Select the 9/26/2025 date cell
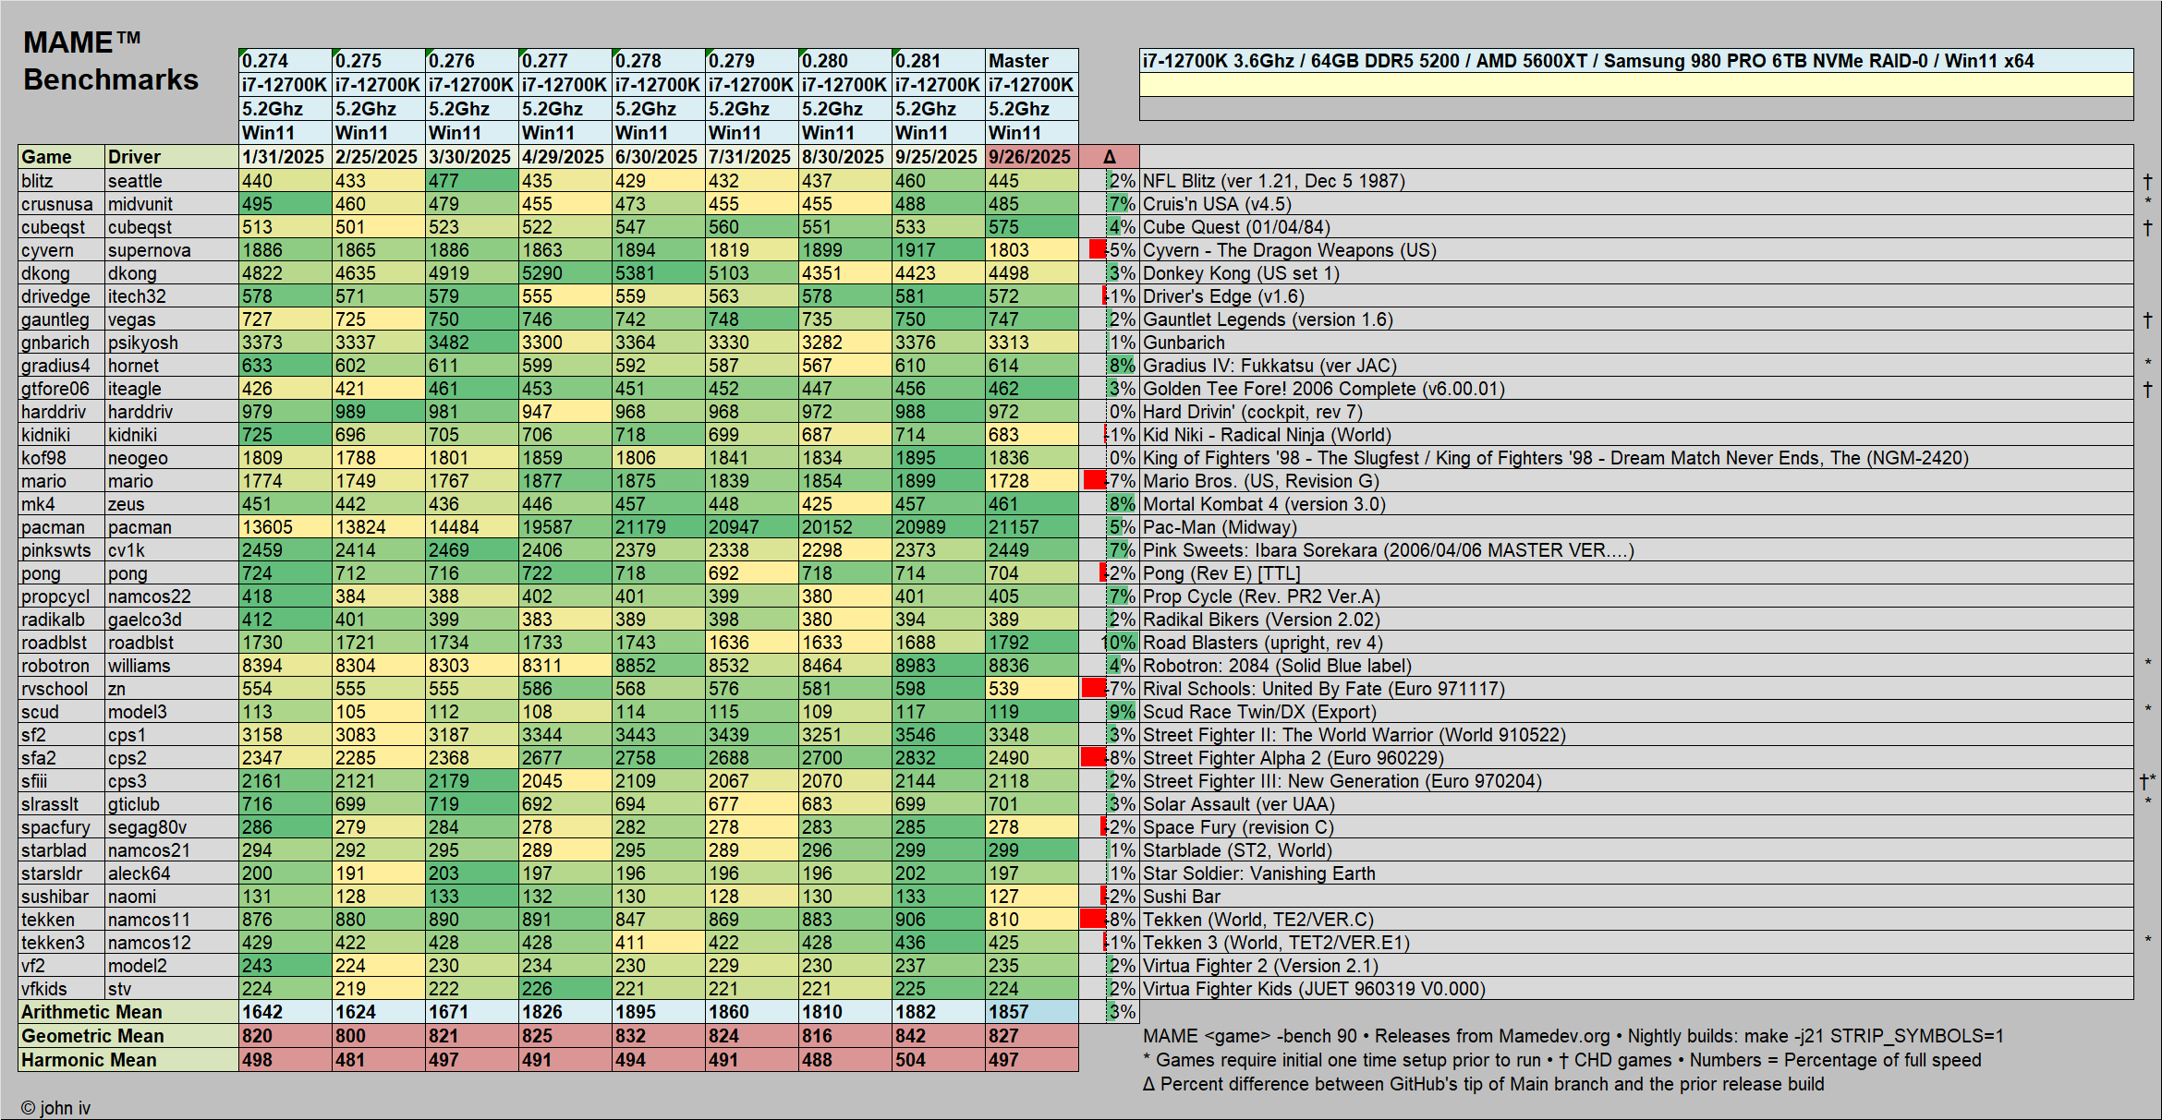 click(x=1032, y=157)
